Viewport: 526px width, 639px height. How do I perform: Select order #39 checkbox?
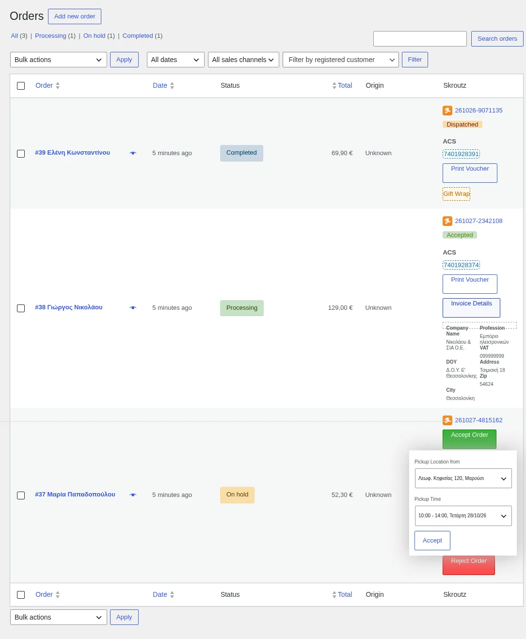[21, 154]
